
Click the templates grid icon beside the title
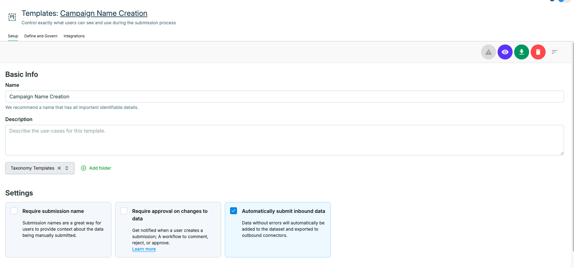click(x=12, y=17)
